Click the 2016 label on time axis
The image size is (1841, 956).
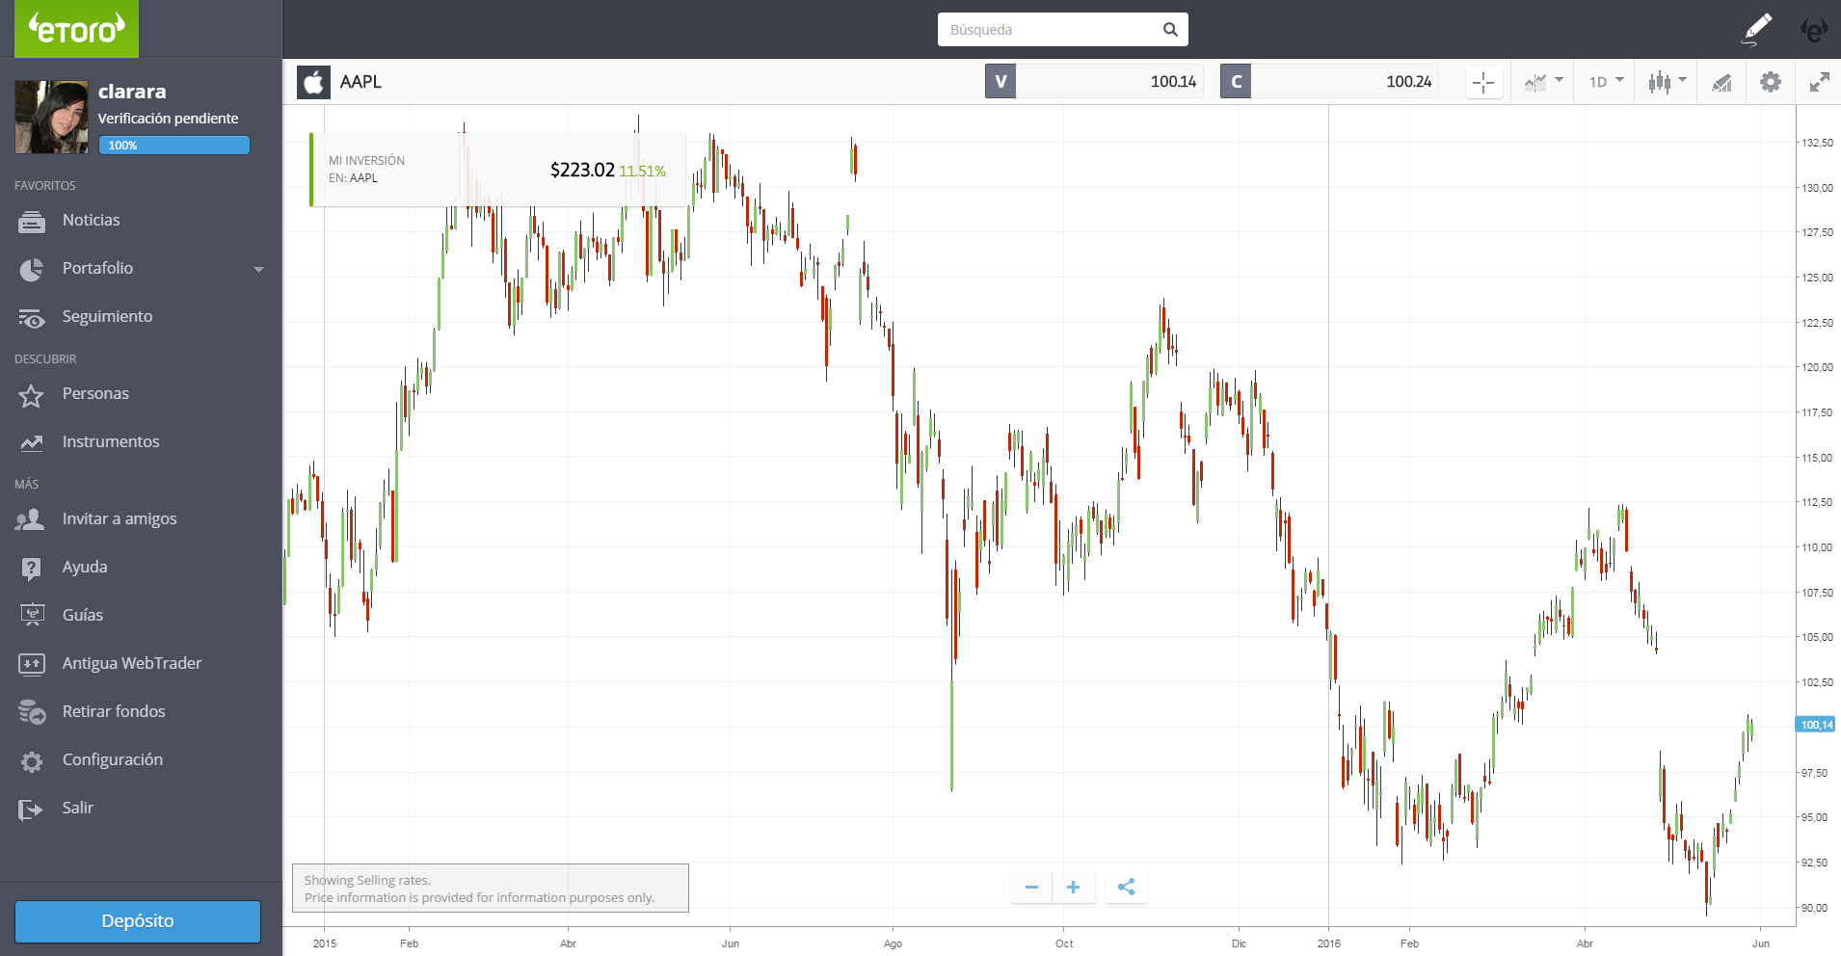tap(1329, 943)
